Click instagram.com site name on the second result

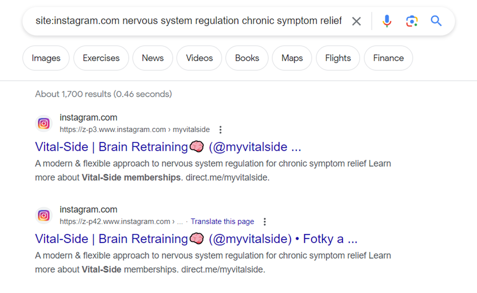(x=89, y=209)
